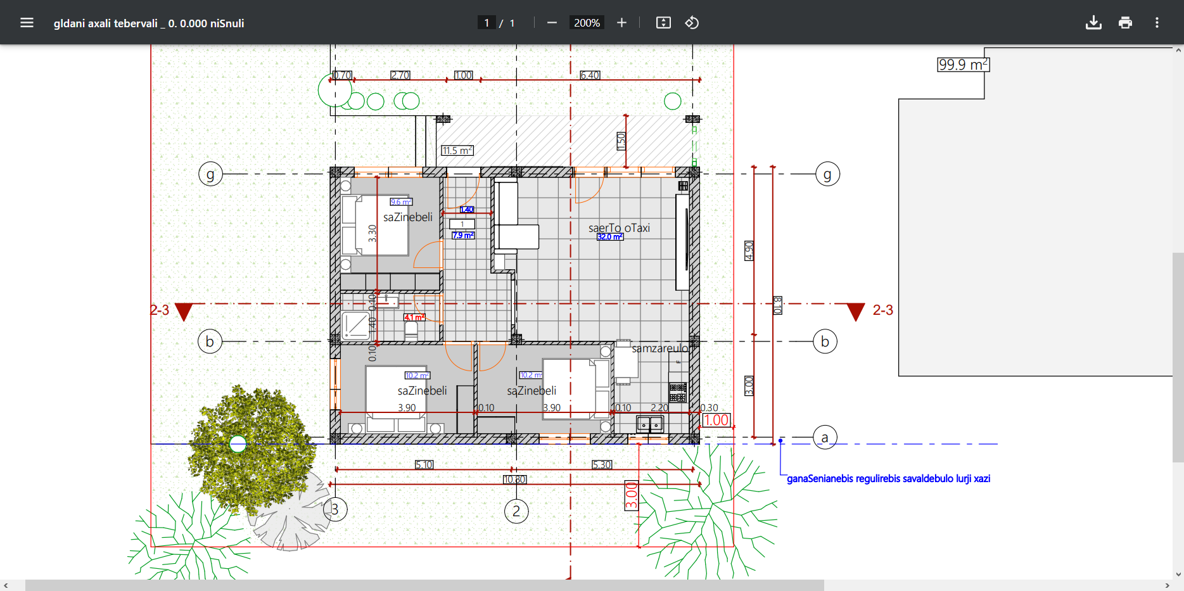The width and height of the screenshot is (1184, 591).
Task: Click the total page count '1'
Action: click(512, 23)
